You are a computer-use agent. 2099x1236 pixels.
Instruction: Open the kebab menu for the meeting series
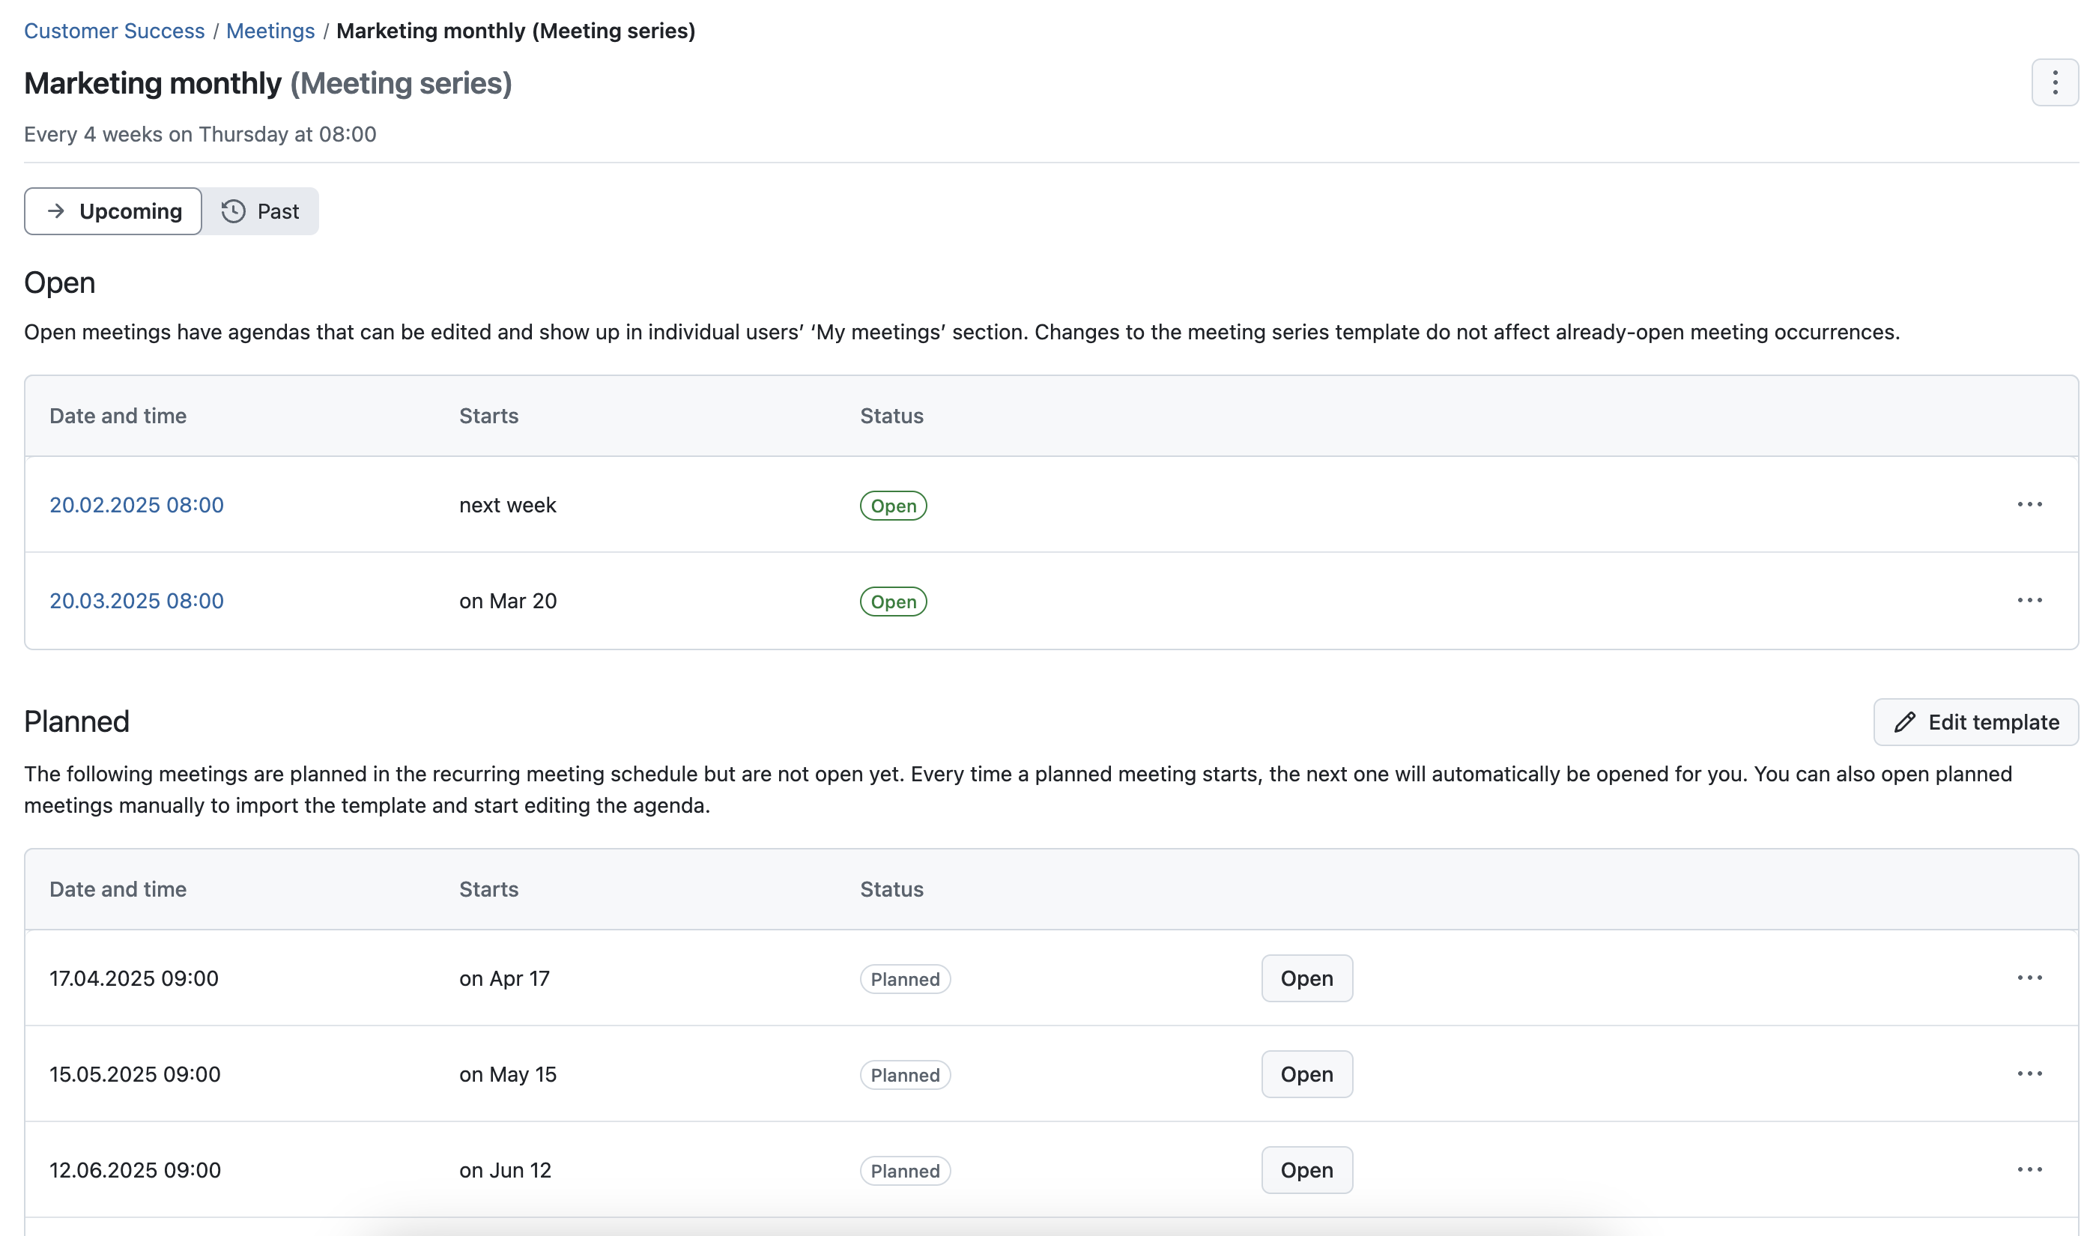(2055, 82)
